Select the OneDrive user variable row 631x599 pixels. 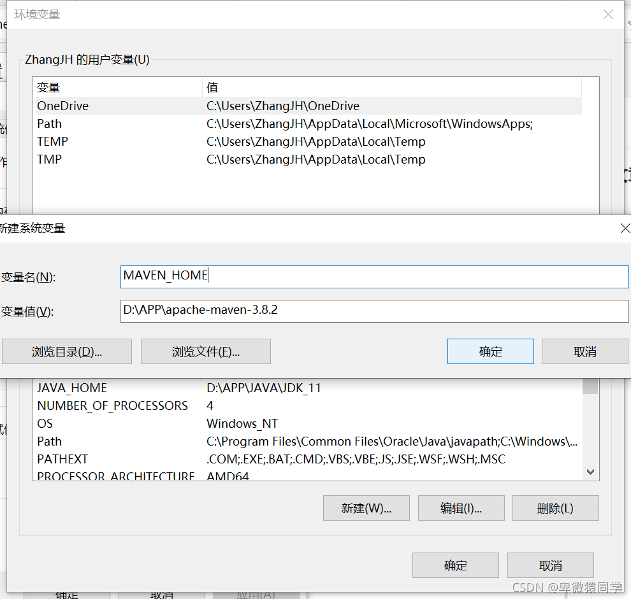(x=308, y=106)
